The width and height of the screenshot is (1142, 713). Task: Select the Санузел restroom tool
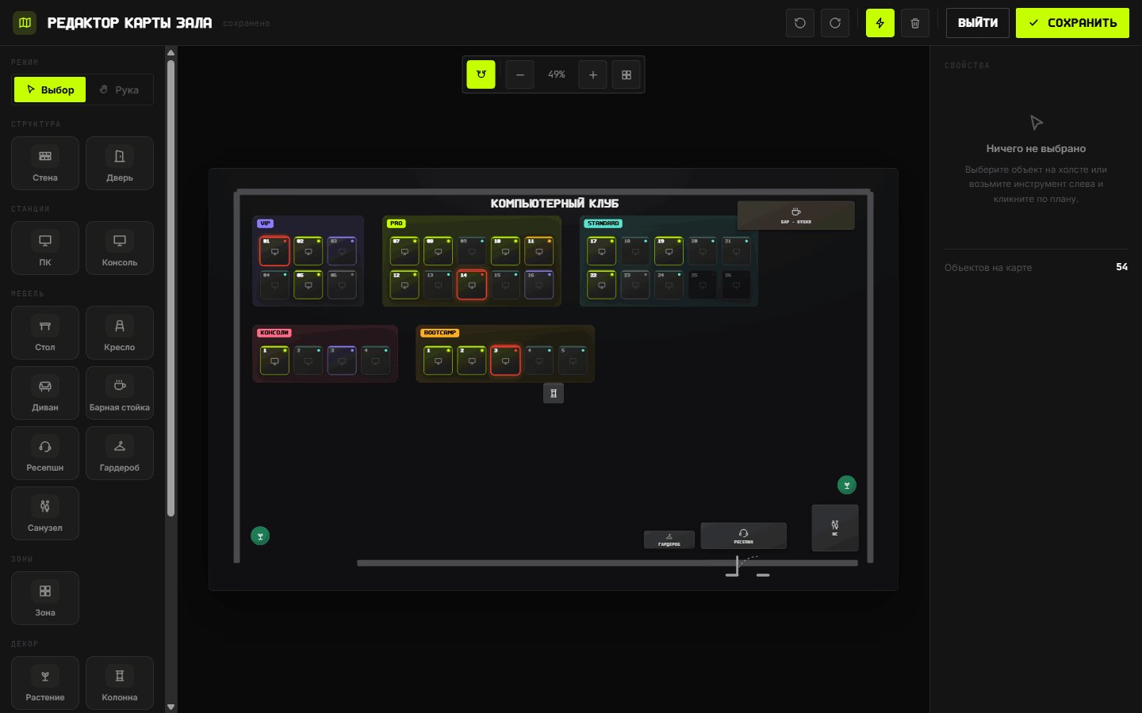(45, 513)
